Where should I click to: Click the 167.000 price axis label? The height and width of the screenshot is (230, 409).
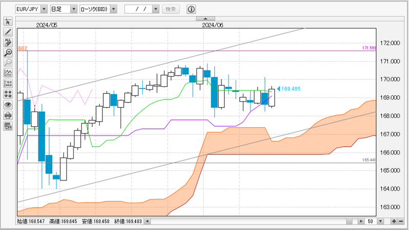[390, 134]
